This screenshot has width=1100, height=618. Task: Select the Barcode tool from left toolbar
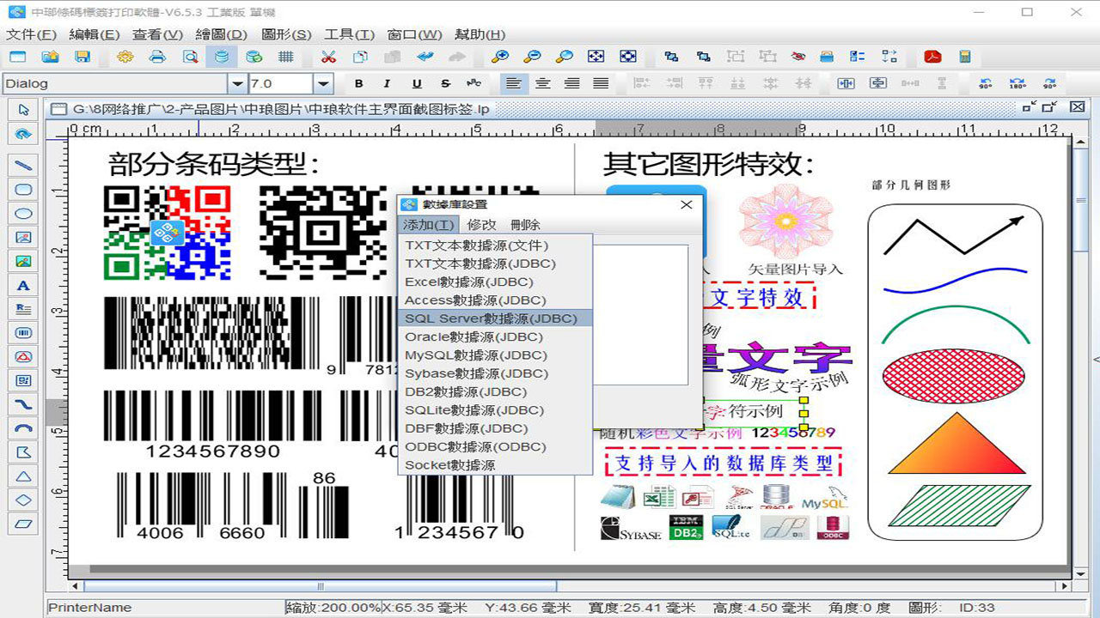click(x=21, y=334)
